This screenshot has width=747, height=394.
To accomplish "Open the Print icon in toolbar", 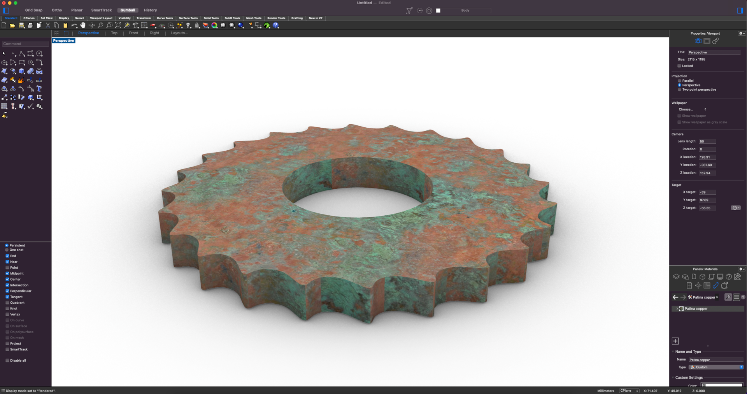I will pyautogui.click(x=30, y=25).
